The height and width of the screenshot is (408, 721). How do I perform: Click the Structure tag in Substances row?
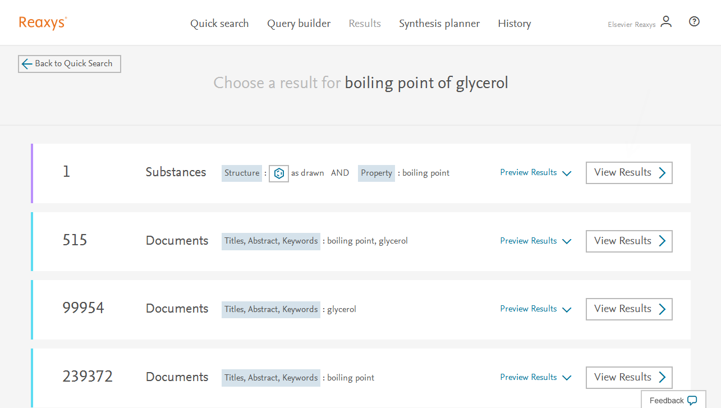tap(242, 173)
